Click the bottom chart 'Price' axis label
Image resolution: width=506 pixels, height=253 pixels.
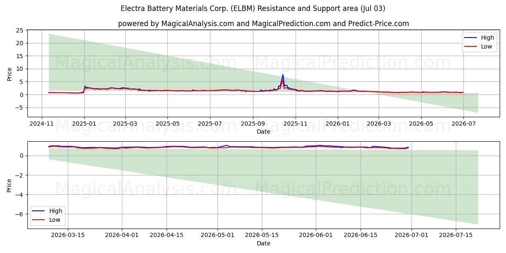[x=10, y=185]
